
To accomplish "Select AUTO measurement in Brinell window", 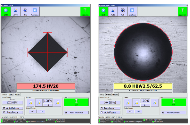I will [x=113, y=12].
